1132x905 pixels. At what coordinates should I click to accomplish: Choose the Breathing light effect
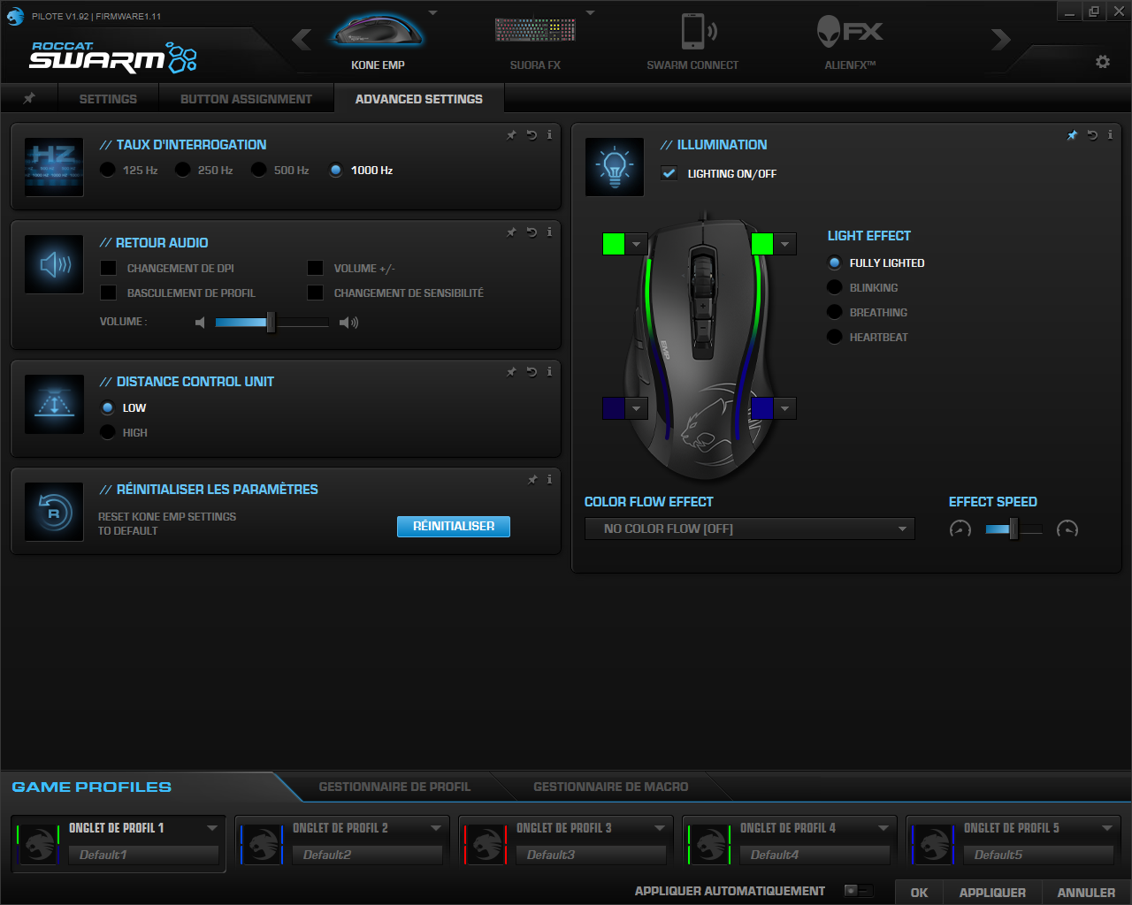pyautogui.click(x=834, y=312)
